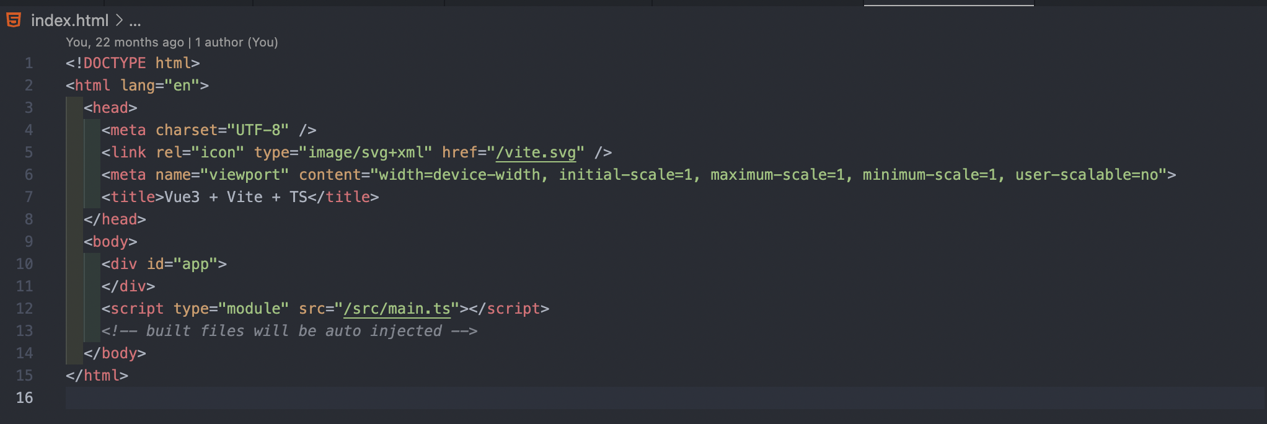Expand breadcrumb chevron after index.html
This screenshot has height=424, width=1267.
point(119,20)
